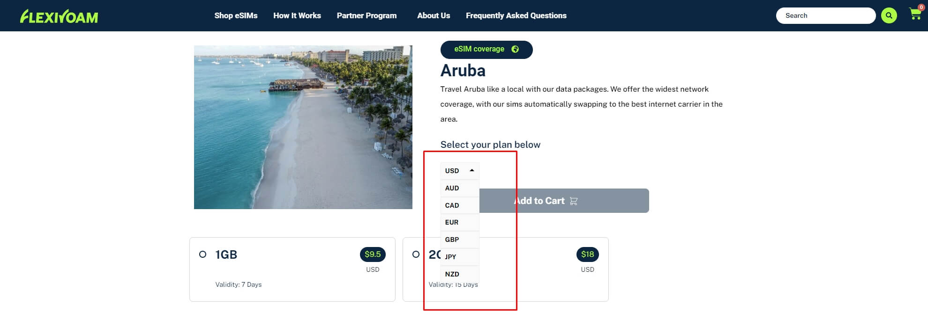Click the Flexiroam logo
The height and width of the screenshot is (327, 928).
(59, 16)
